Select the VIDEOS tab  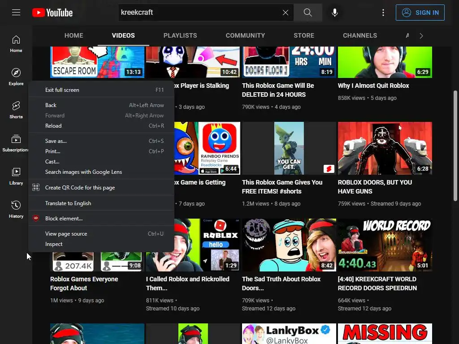(x=123, y=35)
